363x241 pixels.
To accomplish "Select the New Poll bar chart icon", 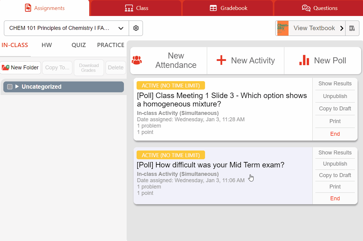I will coord(304,60).
